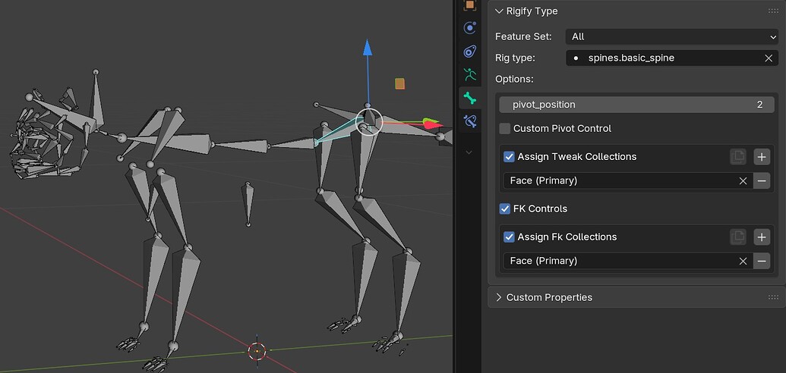The image size is (786, 373).
Task: Click the white move gizmo circle
Action: pyautogui.click(x=369, y=122)
